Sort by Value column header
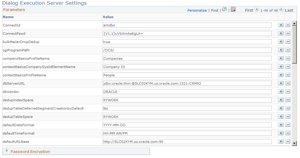The height and width of the screenshot is (158, 300). [108, 17]
